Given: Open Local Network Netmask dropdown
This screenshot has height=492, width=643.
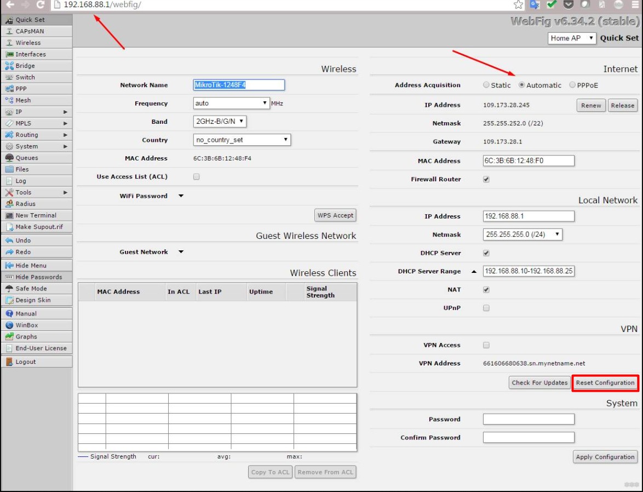Looking at the screenshot, I should coord(523,234).
